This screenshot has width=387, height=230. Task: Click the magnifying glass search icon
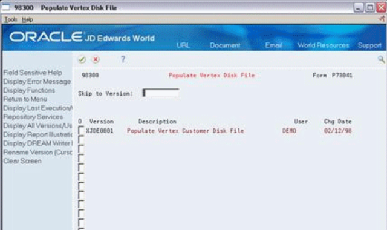[x=381, y=59]
